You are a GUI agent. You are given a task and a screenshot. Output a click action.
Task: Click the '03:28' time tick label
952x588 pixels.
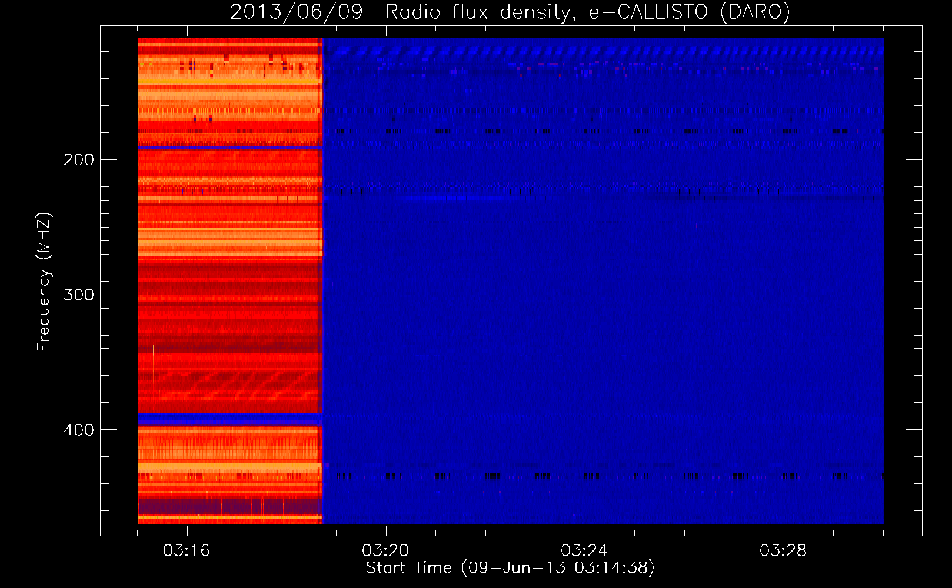[x=783, y=551]
